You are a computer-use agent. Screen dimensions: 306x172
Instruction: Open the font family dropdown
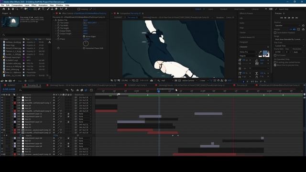[x=248, y=52]
